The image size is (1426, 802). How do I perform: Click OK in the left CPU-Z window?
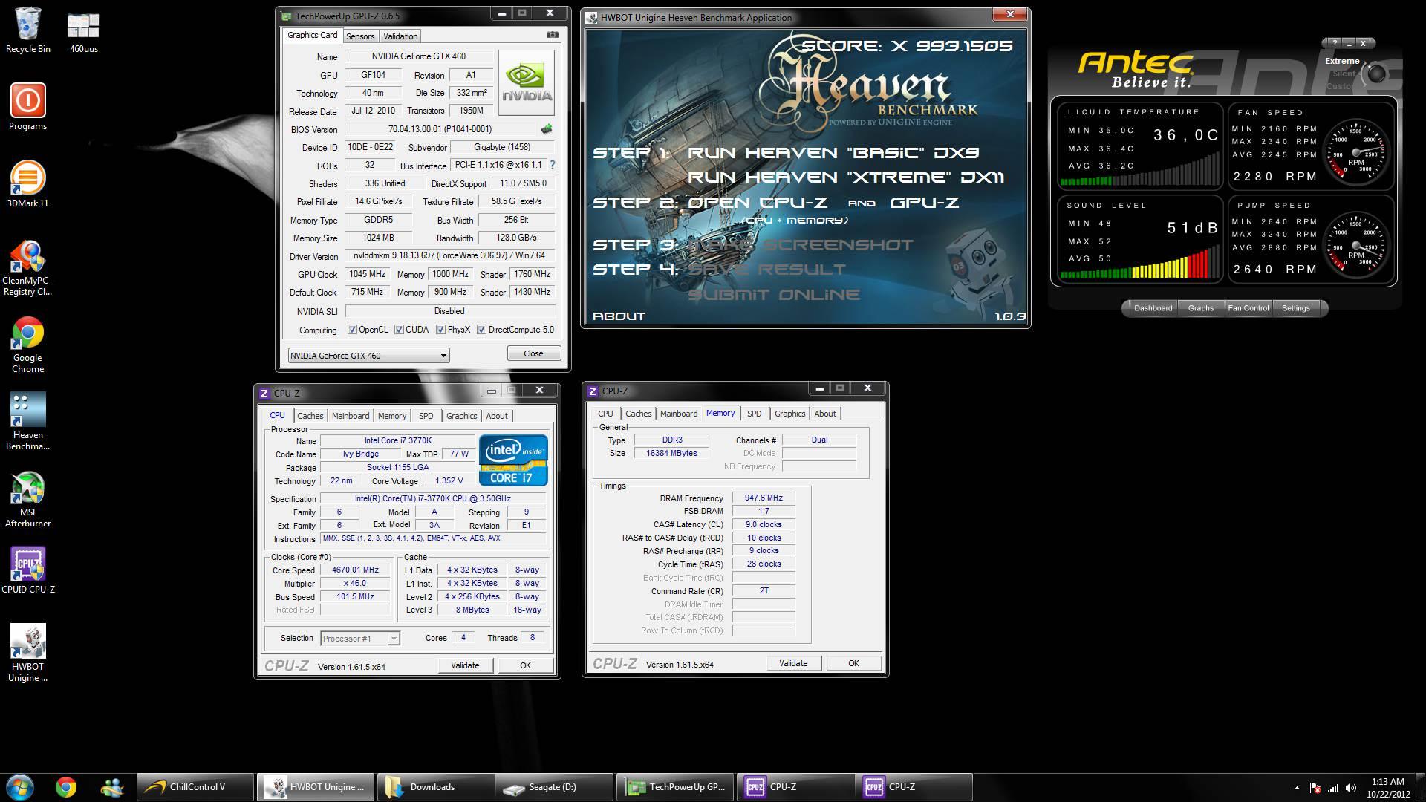pos(525,665)
